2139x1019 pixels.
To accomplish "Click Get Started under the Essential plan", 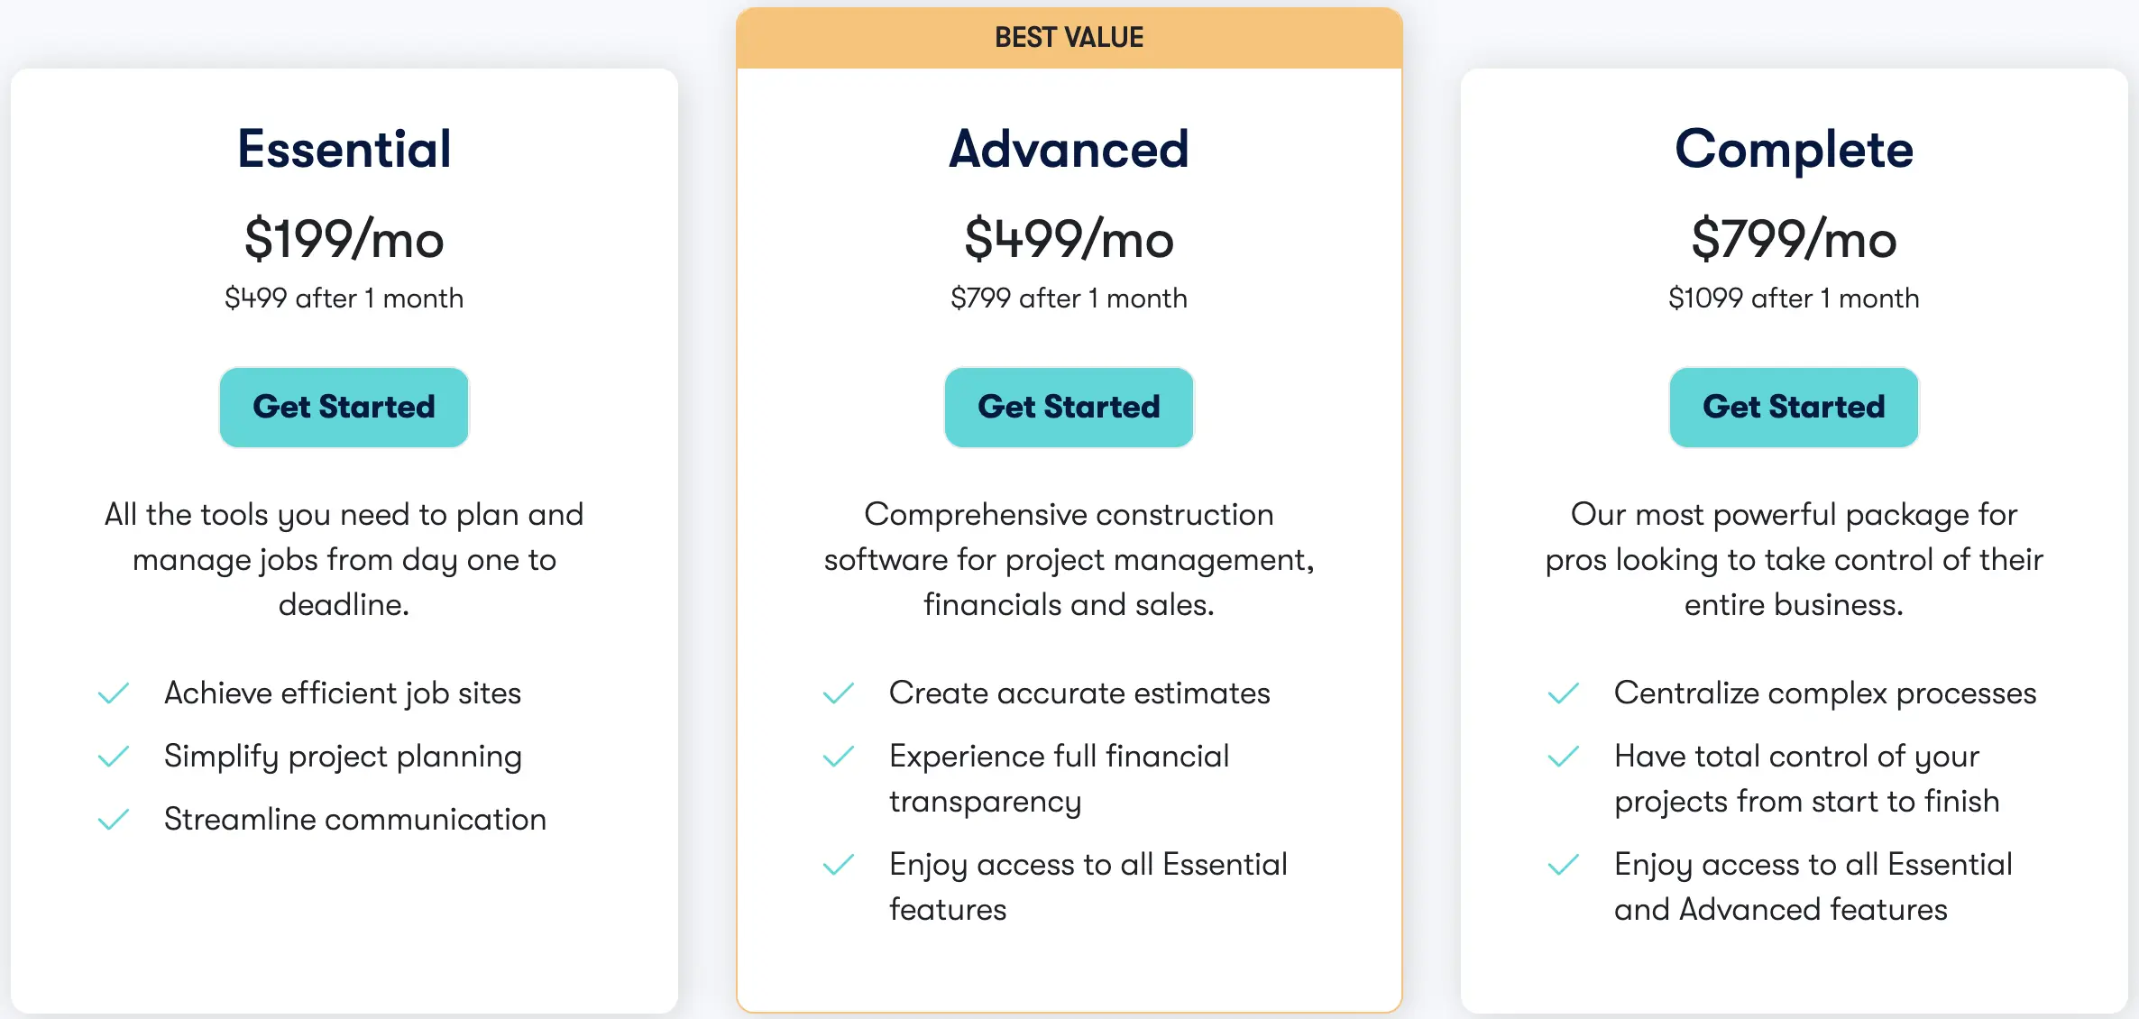I will click(x=344, y=407).
